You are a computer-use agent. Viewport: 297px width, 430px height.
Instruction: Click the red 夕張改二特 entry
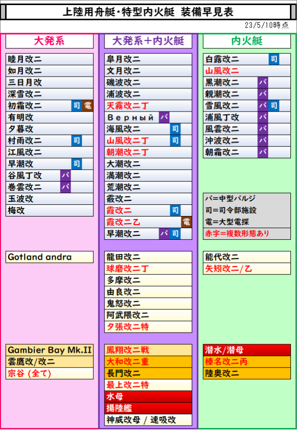(148, 327)
